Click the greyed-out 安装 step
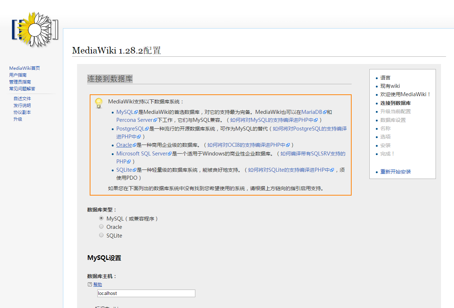The image size is (454, 308). [385, 145]
